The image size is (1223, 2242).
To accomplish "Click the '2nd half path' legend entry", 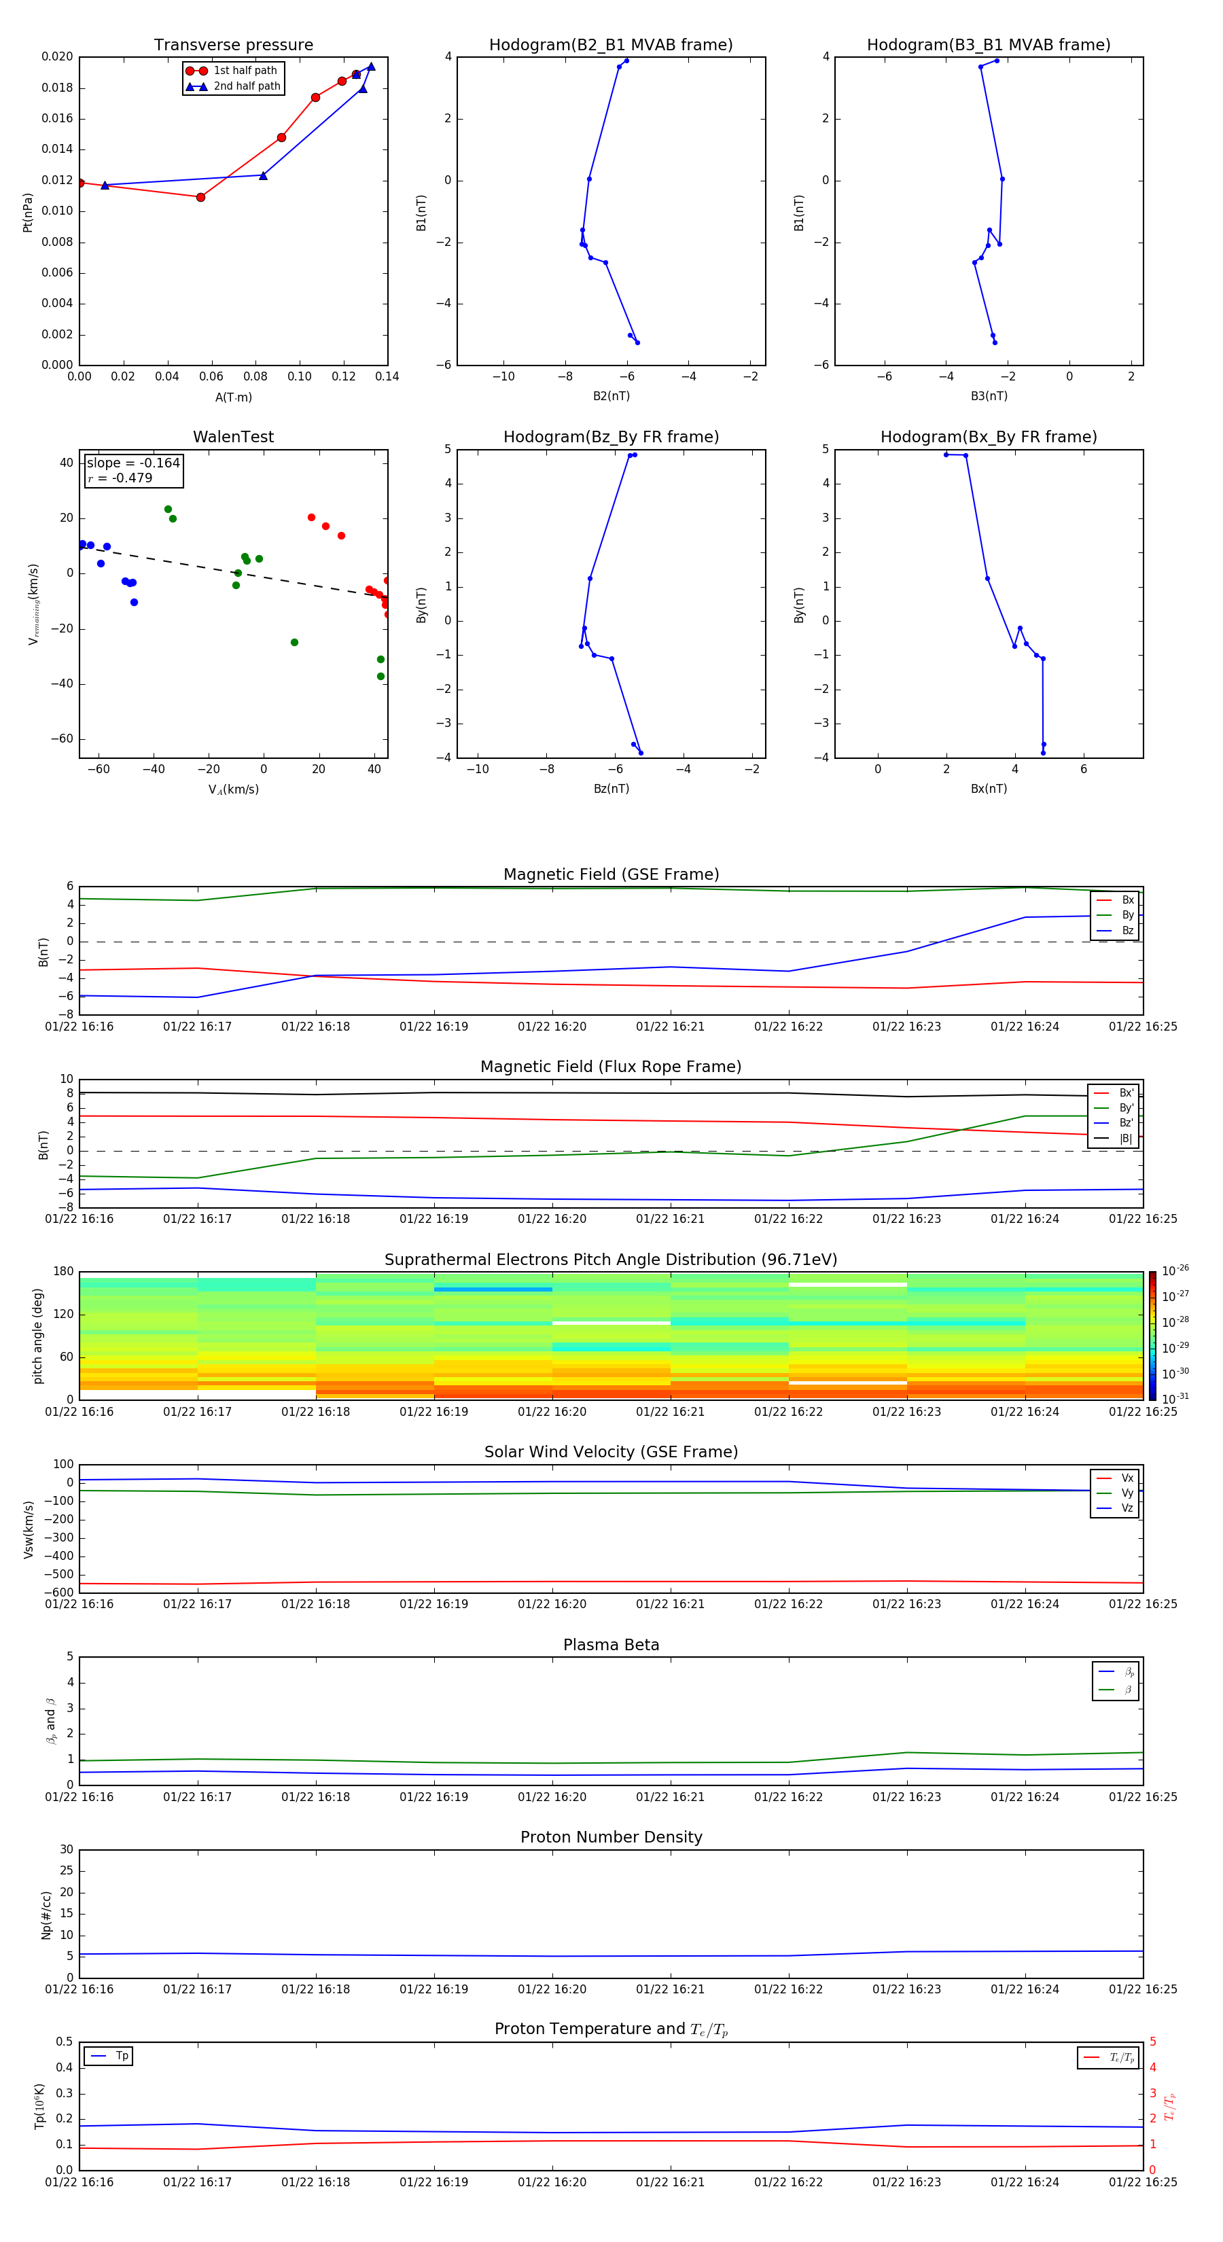I will tap(232, 86).
